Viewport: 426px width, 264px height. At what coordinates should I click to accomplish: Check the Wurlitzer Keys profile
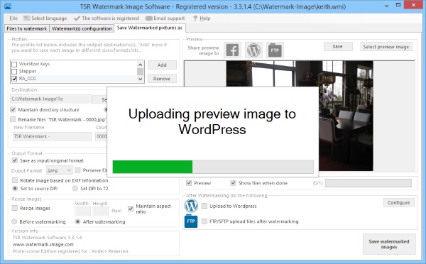(x=14, y=64)
